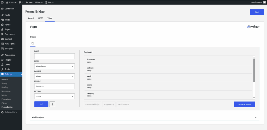The height and width of the screenshot is (130, 267).
Task: Click the Use a template button
Action: (x=244, y=104)
